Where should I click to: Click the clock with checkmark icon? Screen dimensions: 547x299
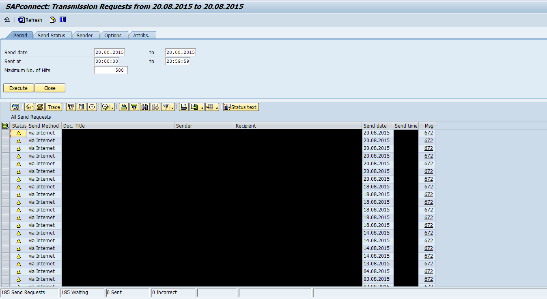point(106,107)
